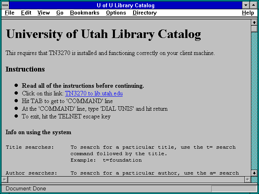Click the 'Info on using the system' heading
Screen dimensions: 259x194
pos(38,132)
